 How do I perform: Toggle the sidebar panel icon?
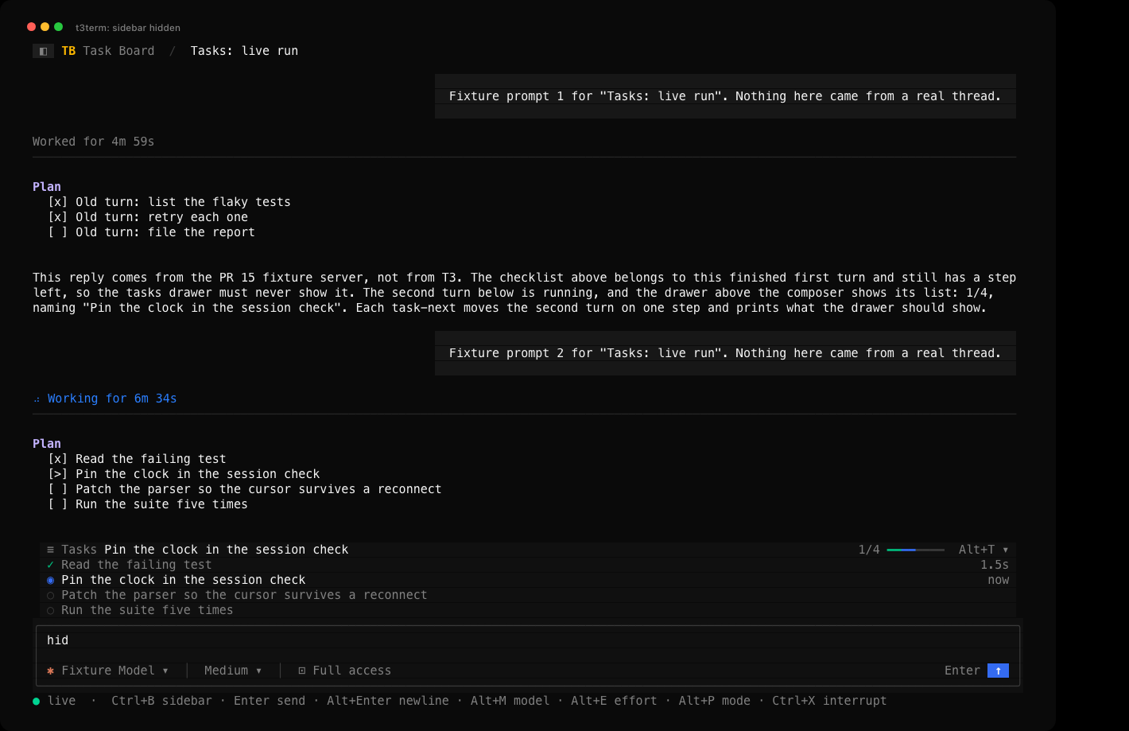pyautogui.click(x=43, y=51)
